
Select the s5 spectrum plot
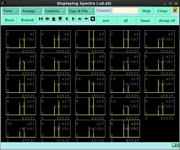pos(160,39)
